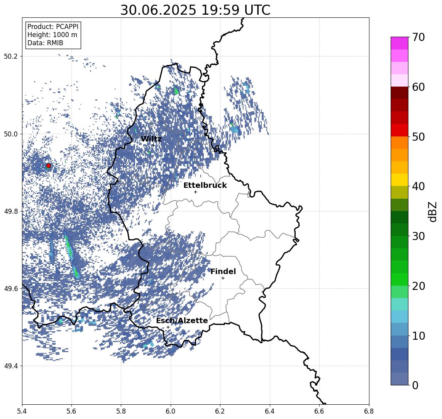Click the dBZ colorbar label

point(432,212)
